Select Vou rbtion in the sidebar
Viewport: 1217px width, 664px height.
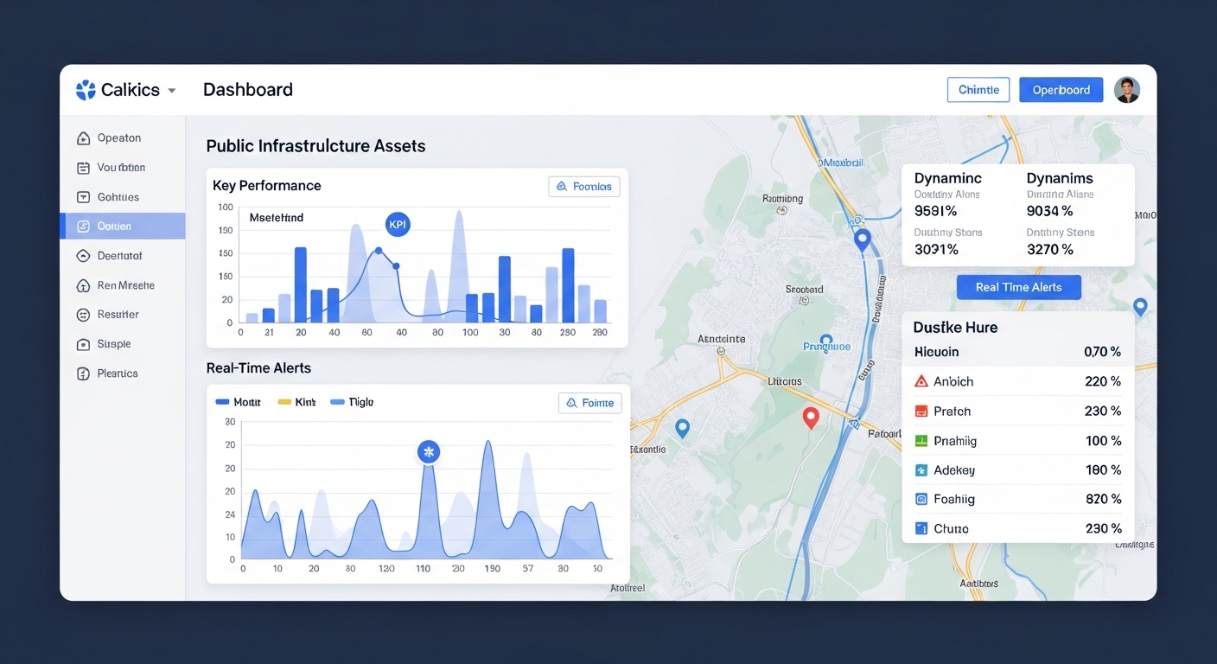pos(122,168)
